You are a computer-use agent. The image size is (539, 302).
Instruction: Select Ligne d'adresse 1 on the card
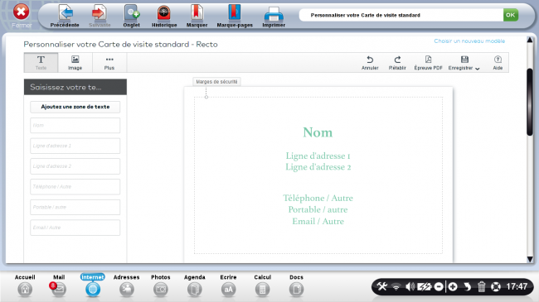coord(318,156)
